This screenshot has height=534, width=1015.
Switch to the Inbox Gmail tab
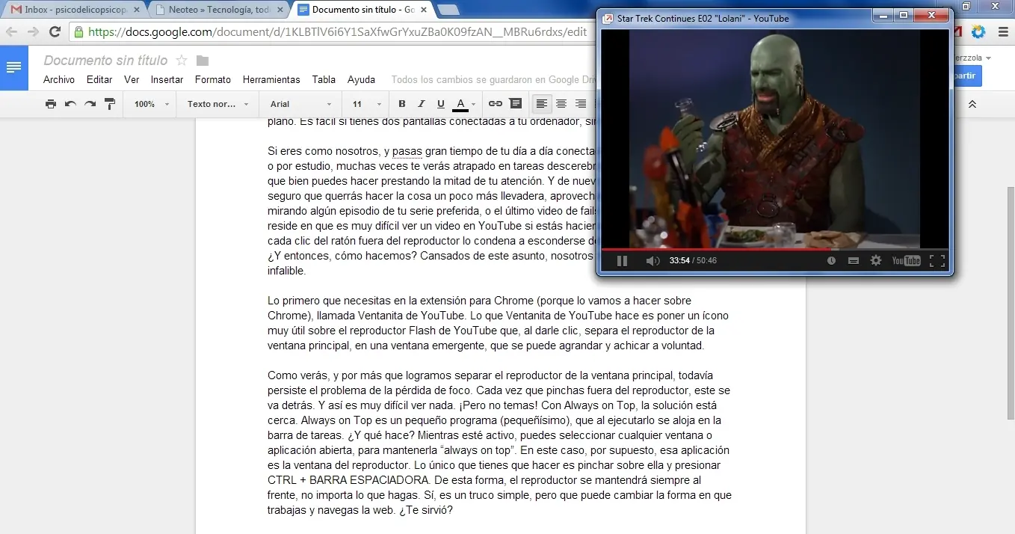(75, 10)
